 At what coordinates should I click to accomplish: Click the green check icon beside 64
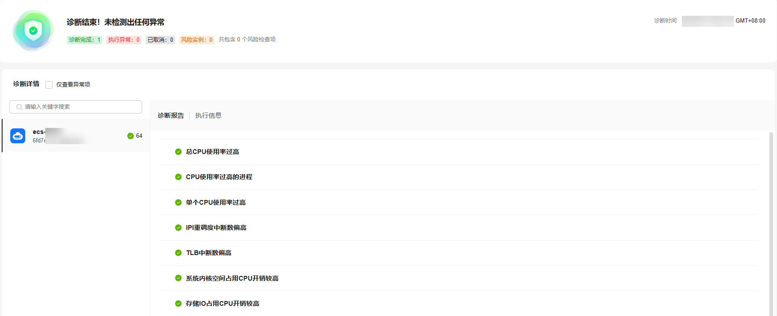pos(131,136)
